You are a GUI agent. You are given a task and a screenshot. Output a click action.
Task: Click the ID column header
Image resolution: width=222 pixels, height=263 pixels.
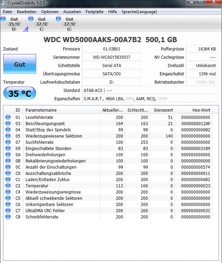point(18,110)
